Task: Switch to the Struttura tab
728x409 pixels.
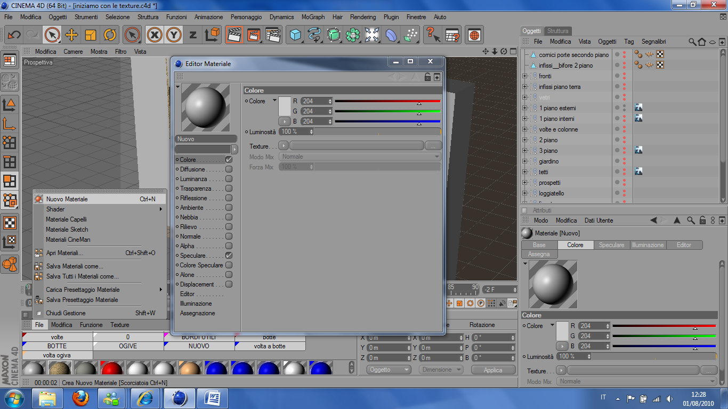Action: click(558, 31)
